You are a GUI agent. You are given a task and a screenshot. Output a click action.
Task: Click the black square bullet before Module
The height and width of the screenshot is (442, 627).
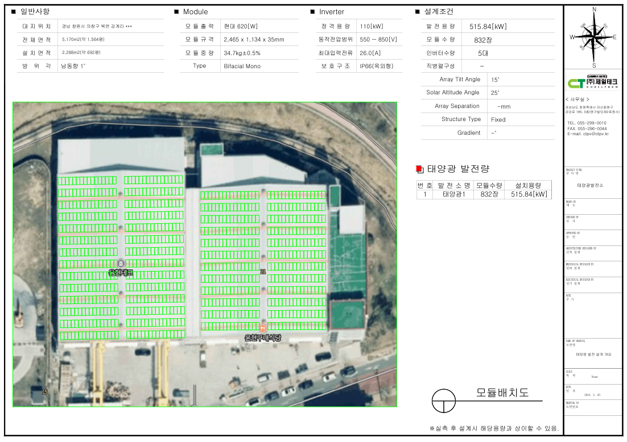click(x=176, y=12)
